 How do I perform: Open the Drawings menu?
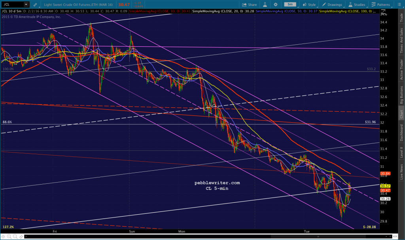[332, 5]
